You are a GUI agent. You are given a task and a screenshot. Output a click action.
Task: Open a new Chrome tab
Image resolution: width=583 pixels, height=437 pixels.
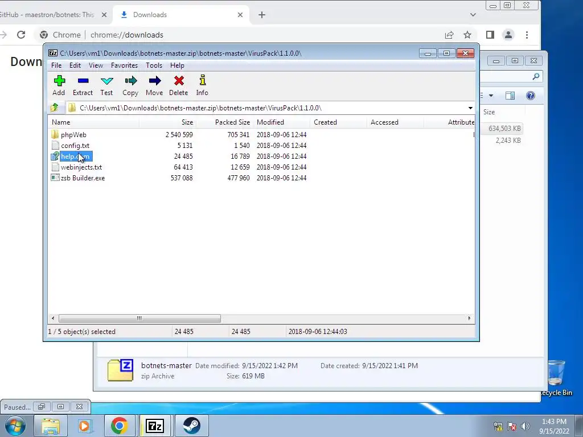tap(262, 15)
